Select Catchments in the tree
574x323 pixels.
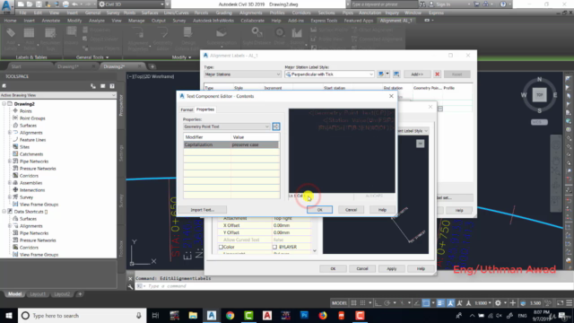pyautogui.click(x=31, y=154)
